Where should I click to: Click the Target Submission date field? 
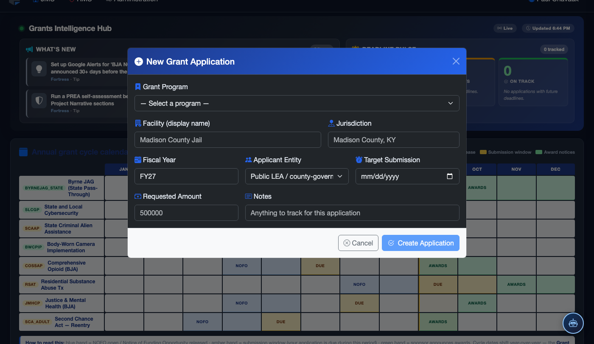click(407, 176)
